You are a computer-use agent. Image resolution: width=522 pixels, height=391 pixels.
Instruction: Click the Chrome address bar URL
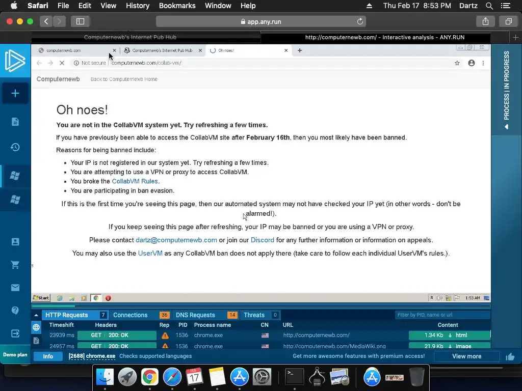pyautogui.click(x=146, y=63)
